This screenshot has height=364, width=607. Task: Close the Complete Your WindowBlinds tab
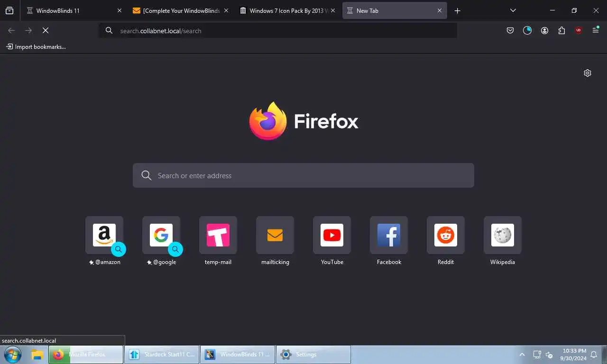pyautogui.click(x=226, y=10)
